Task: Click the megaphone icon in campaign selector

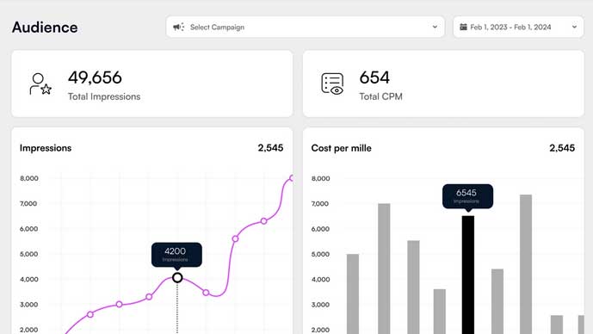Action: (178, 27)
